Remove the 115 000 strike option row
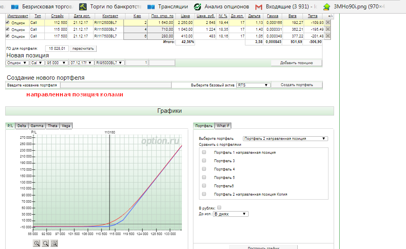The width and height of the screenshot is (406, 249). (328, 29)
